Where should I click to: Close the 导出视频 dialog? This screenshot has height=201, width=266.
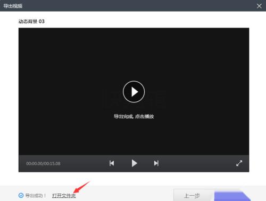point(259,6)
